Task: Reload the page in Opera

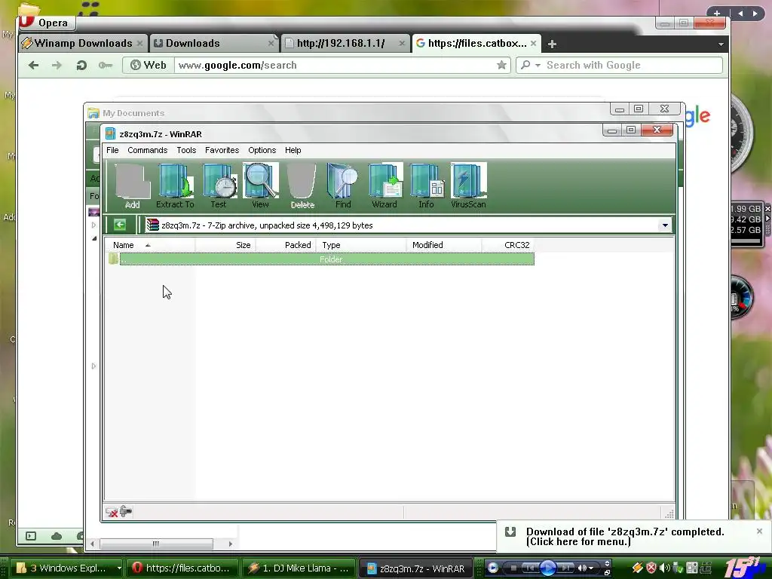Action: [x=81, y=65]
